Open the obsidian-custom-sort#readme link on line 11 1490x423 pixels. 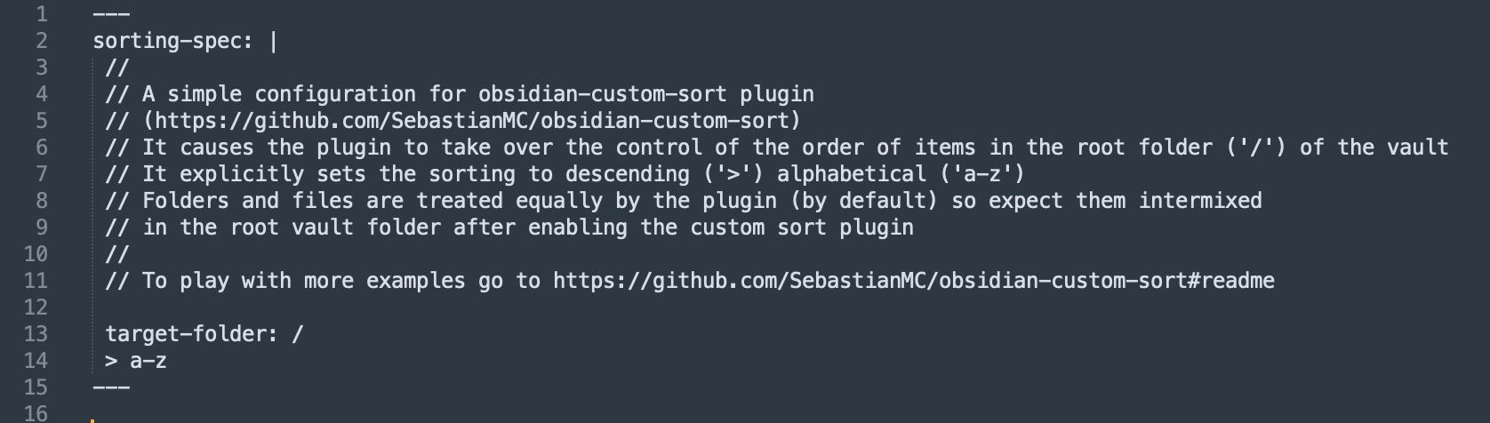point(913,281)
